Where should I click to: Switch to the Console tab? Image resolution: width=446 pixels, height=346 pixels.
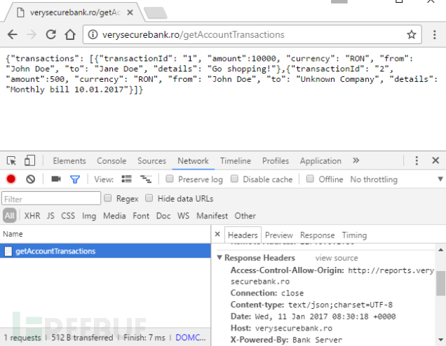point(111,161)
